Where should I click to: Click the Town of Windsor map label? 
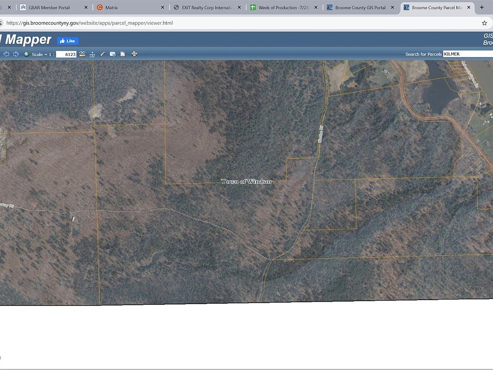246,181
